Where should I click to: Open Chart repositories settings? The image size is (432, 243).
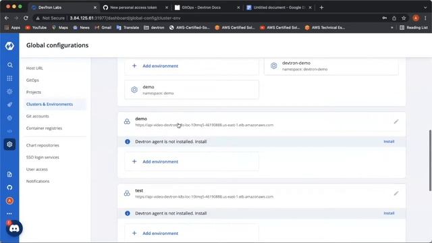point(43,145)
